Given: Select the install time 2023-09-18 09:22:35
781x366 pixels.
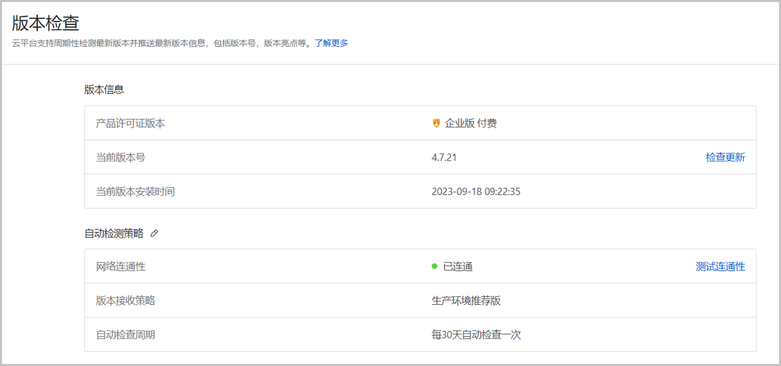Looking at the screenshot, I should (476, 192).
